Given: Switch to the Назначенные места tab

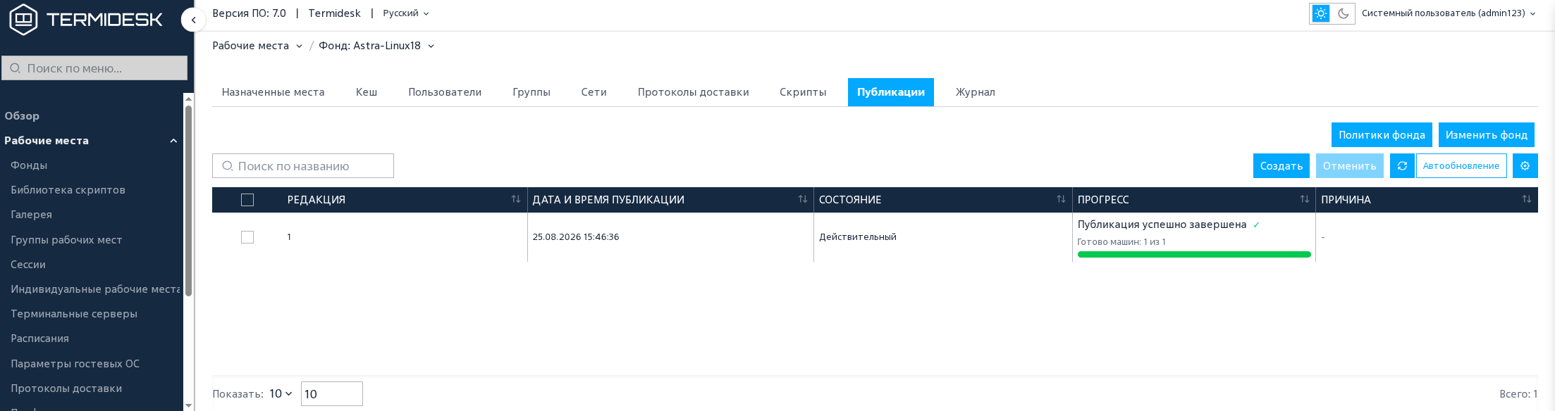Looking at the screenshot, I should 273,92.
